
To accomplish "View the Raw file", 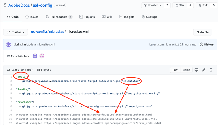I will point(175,70).
